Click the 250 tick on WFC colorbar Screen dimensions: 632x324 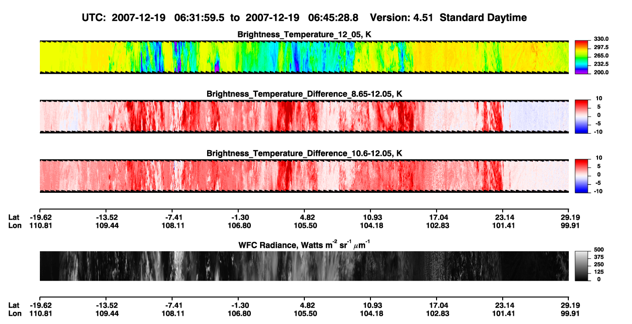click(598, 264)
